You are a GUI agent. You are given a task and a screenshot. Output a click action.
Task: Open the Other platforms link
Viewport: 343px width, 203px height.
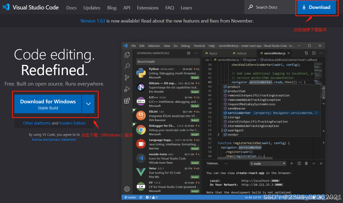coord(37,123)
